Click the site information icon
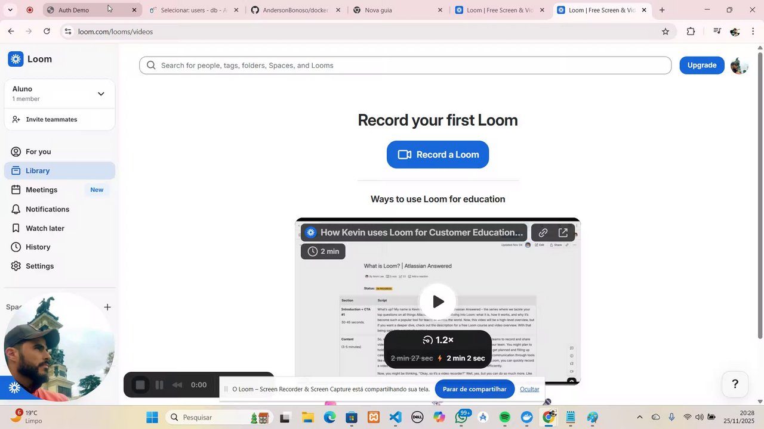764x429 pixels. [68, 32]
